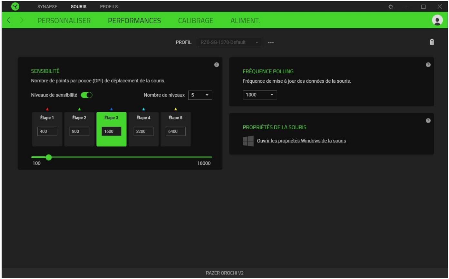Click the red Étape 1 indicator triangle
The height and width of the screenshot is (279, 449).
(x=47, y=109)
